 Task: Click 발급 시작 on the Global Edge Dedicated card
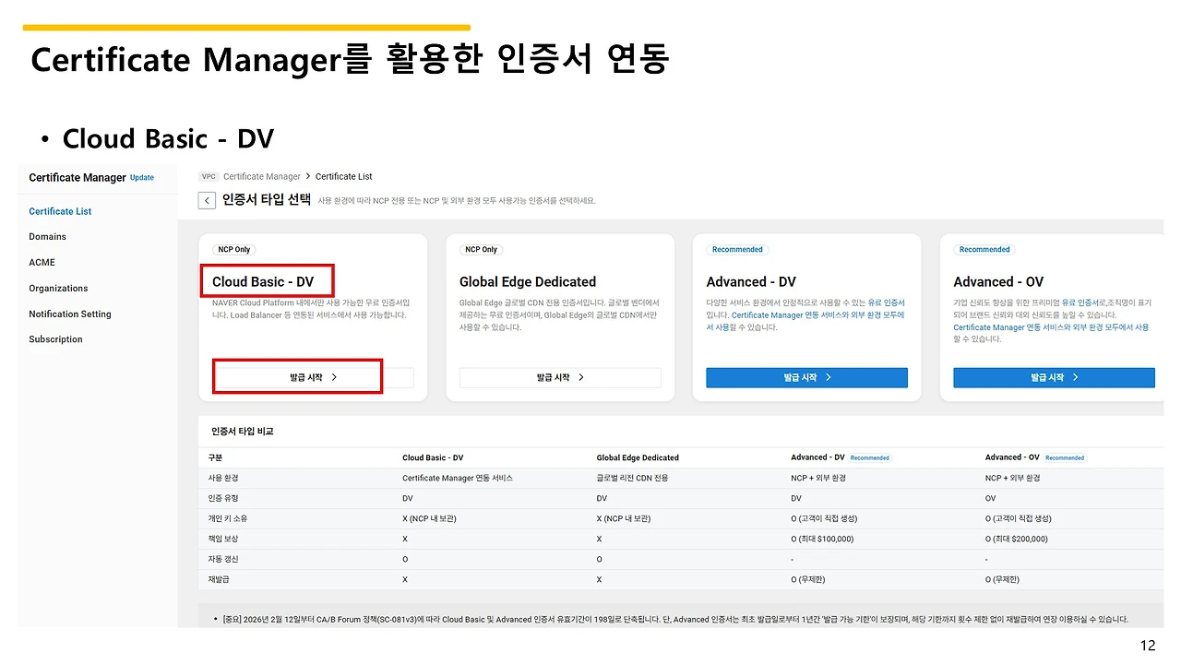coord(560,377)
